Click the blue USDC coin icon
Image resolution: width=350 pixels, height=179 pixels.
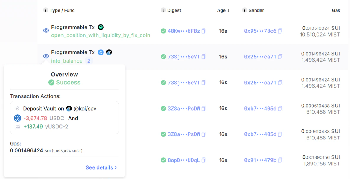[17, 118]
